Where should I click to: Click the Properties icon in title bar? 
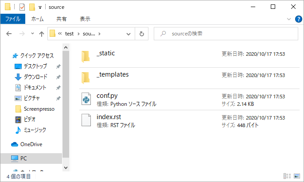click(22, 7)
